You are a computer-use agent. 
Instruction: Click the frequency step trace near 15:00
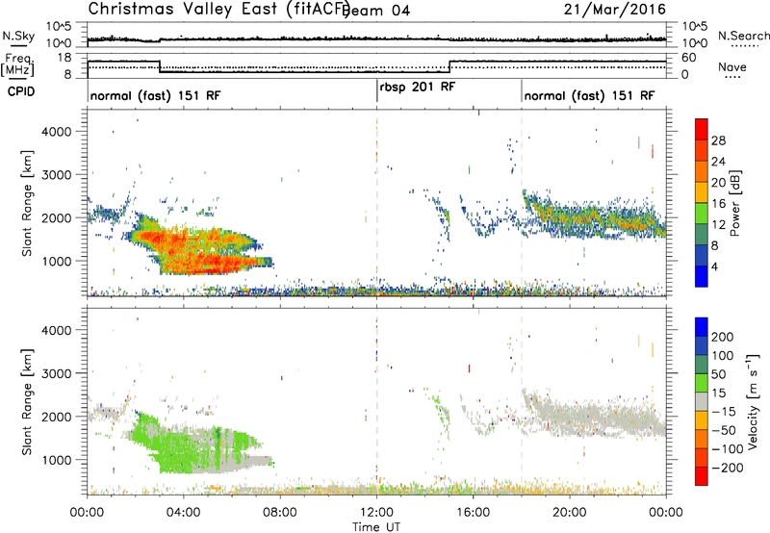(449, 66)
